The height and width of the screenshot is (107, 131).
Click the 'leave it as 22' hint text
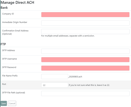tap(104, 85)
